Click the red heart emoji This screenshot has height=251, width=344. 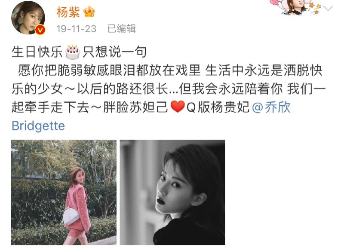178,107
